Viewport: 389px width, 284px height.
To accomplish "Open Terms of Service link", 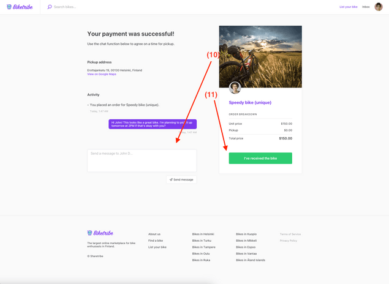I will pyautogui.click(x=290, y=234).
